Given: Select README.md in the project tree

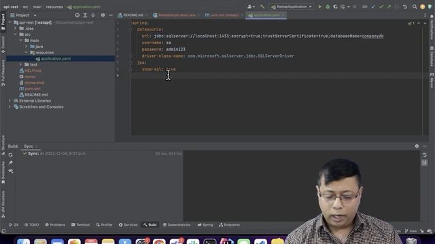Looking at the screenshot, I should point(36,95).
